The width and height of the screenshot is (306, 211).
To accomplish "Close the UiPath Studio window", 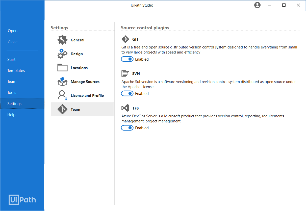I will click(298, 5).
